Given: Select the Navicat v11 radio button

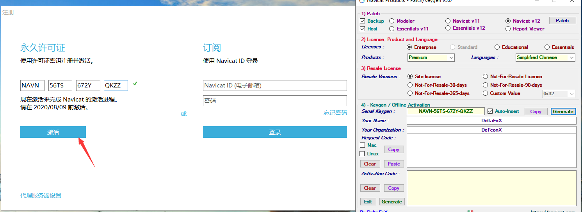Looking at the screenshot, I should click(448, 21).
